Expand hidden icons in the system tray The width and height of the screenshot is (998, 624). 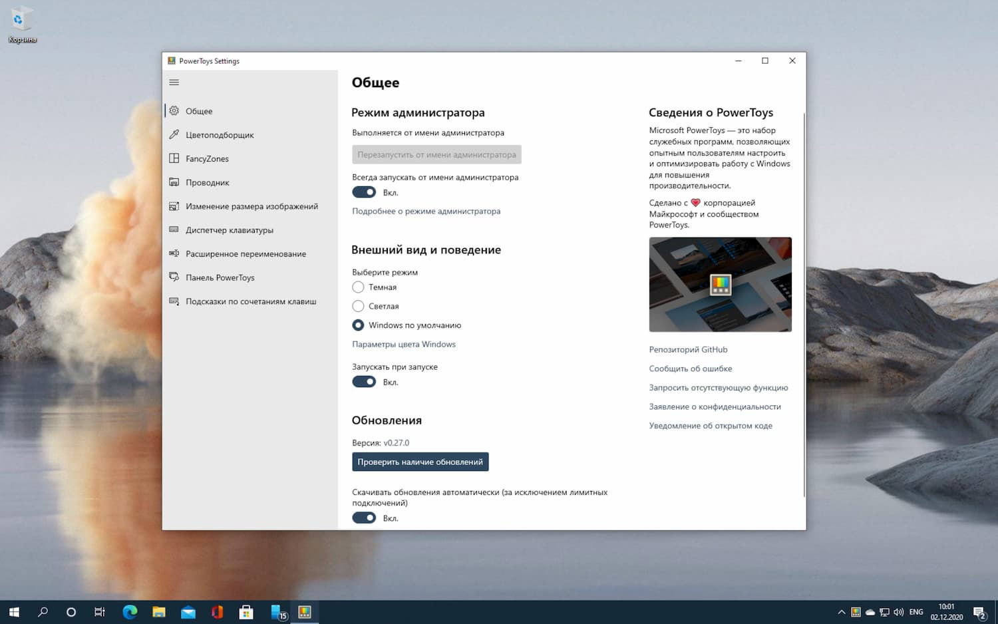coord(841,611)
